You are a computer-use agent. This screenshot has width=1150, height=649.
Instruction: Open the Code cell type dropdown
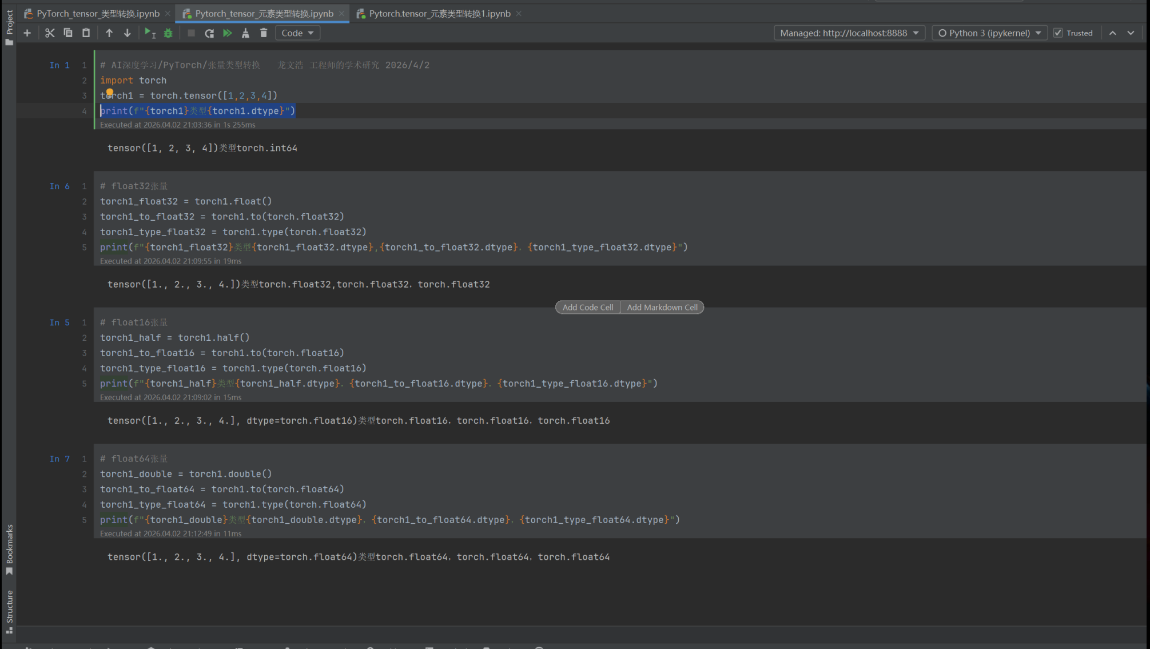pyautogui.click(x=297, y=33)
